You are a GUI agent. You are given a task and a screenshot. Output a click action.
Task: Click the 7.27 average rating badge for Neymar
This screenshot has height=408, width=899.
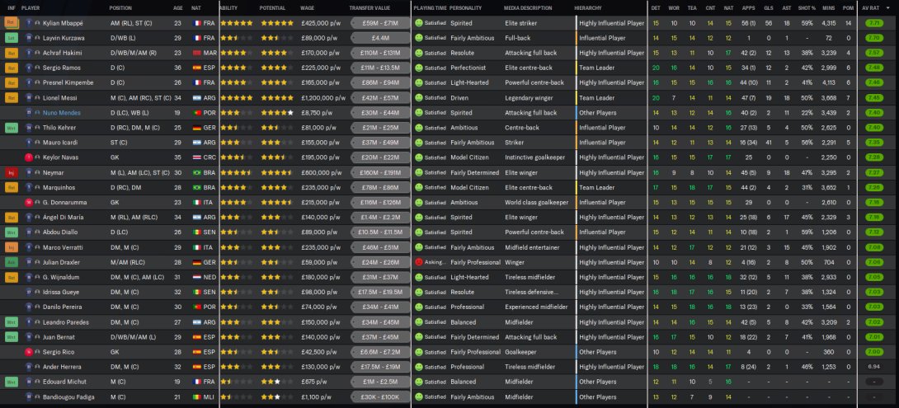click(873, 172)
